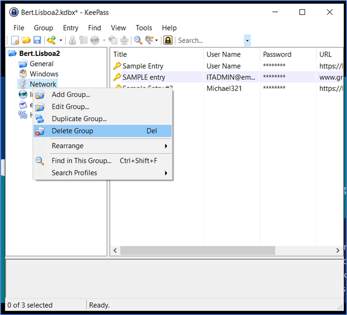Click the Internet group globe icon

[x=23, y=95]
